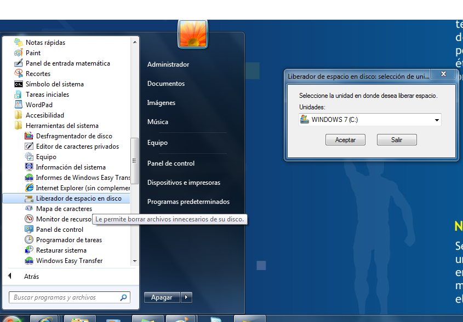Open Panel de control in right Start pane
This screenshot has height=322, width=463.
pos(170,163)
